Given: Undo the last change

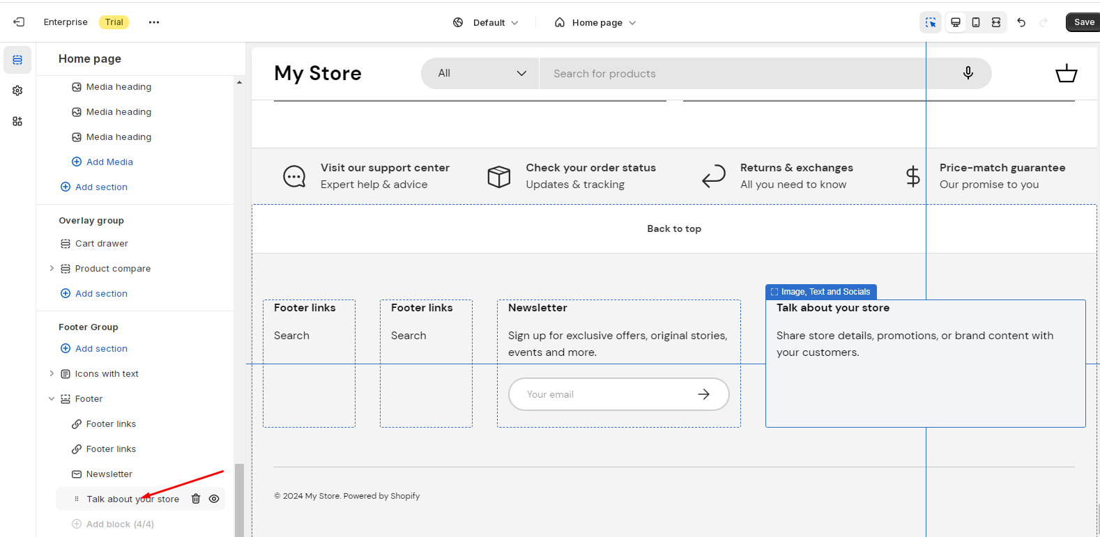Looking at the screenshot, I should [x=1021, y=22].
